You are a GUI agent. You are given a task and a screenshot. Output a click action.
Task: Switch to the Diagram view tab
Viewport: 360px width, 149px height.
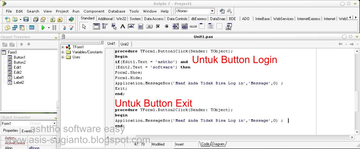tap(218, 144)
